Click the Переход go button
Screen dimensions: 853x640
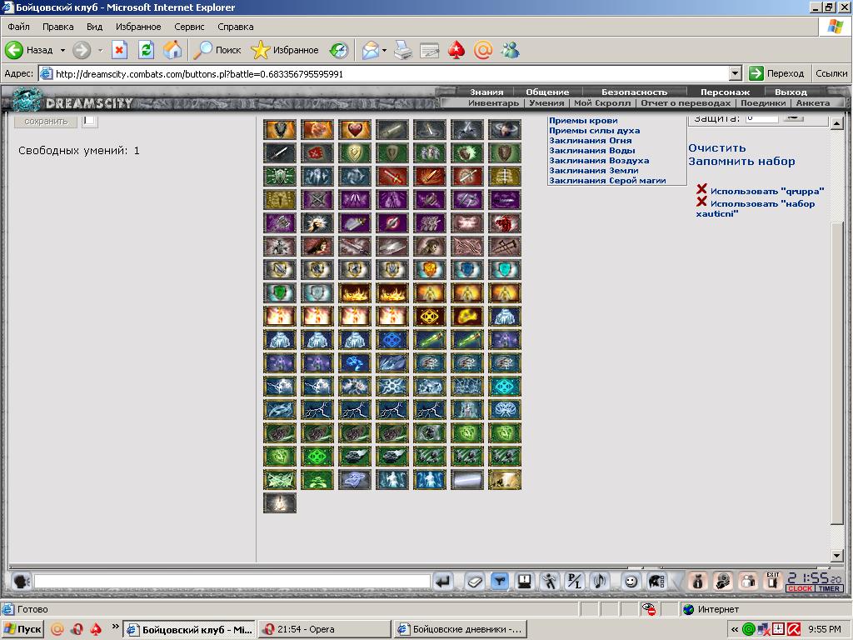pyautogui.click(x=776, y=73)
